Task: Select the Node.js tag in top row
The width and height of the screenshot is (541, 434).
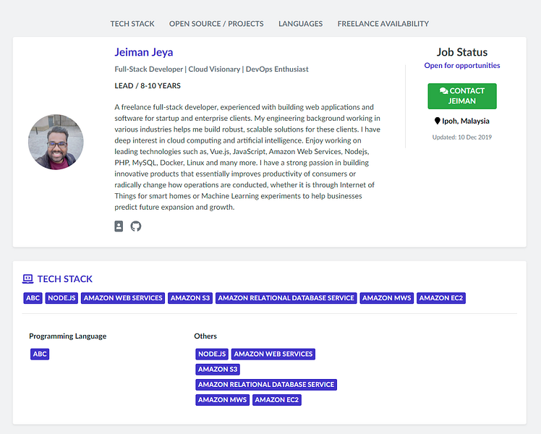Action: point(61,298)
